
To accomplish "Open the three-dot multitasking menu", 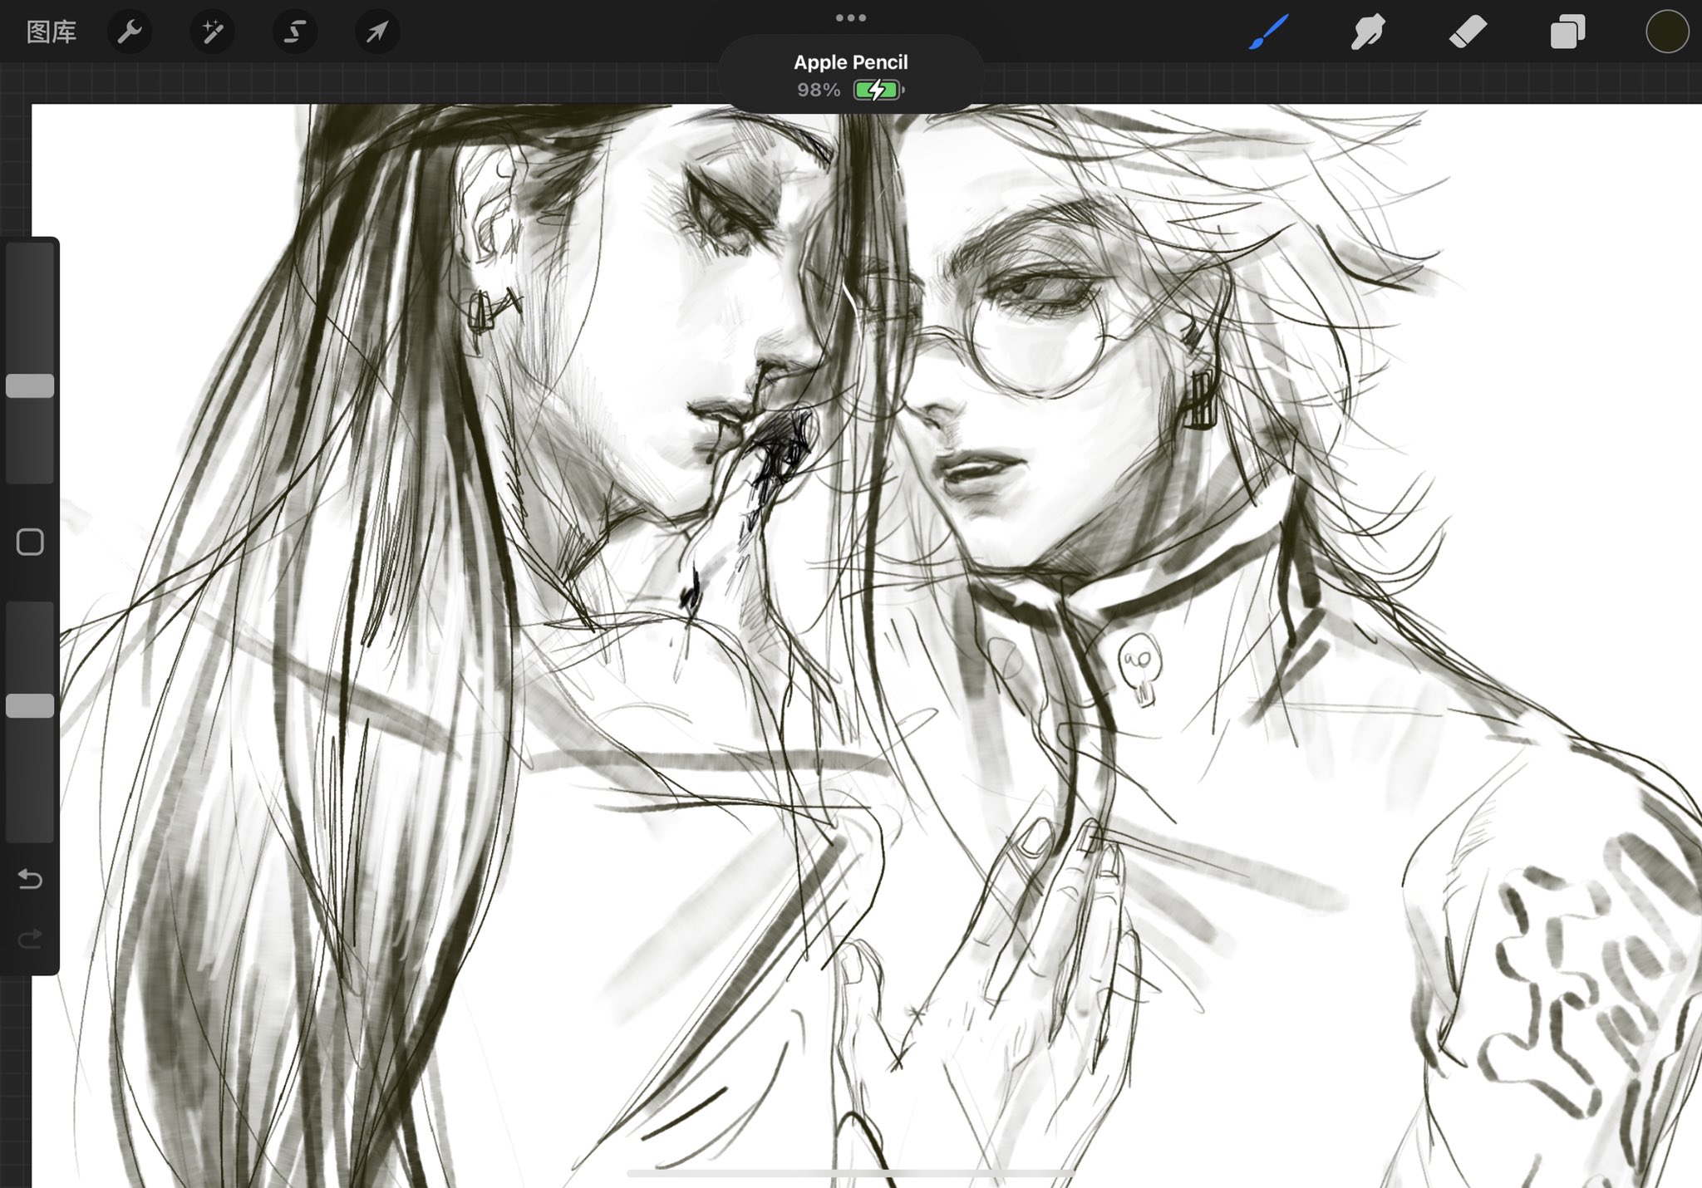I will click(851, 17).
